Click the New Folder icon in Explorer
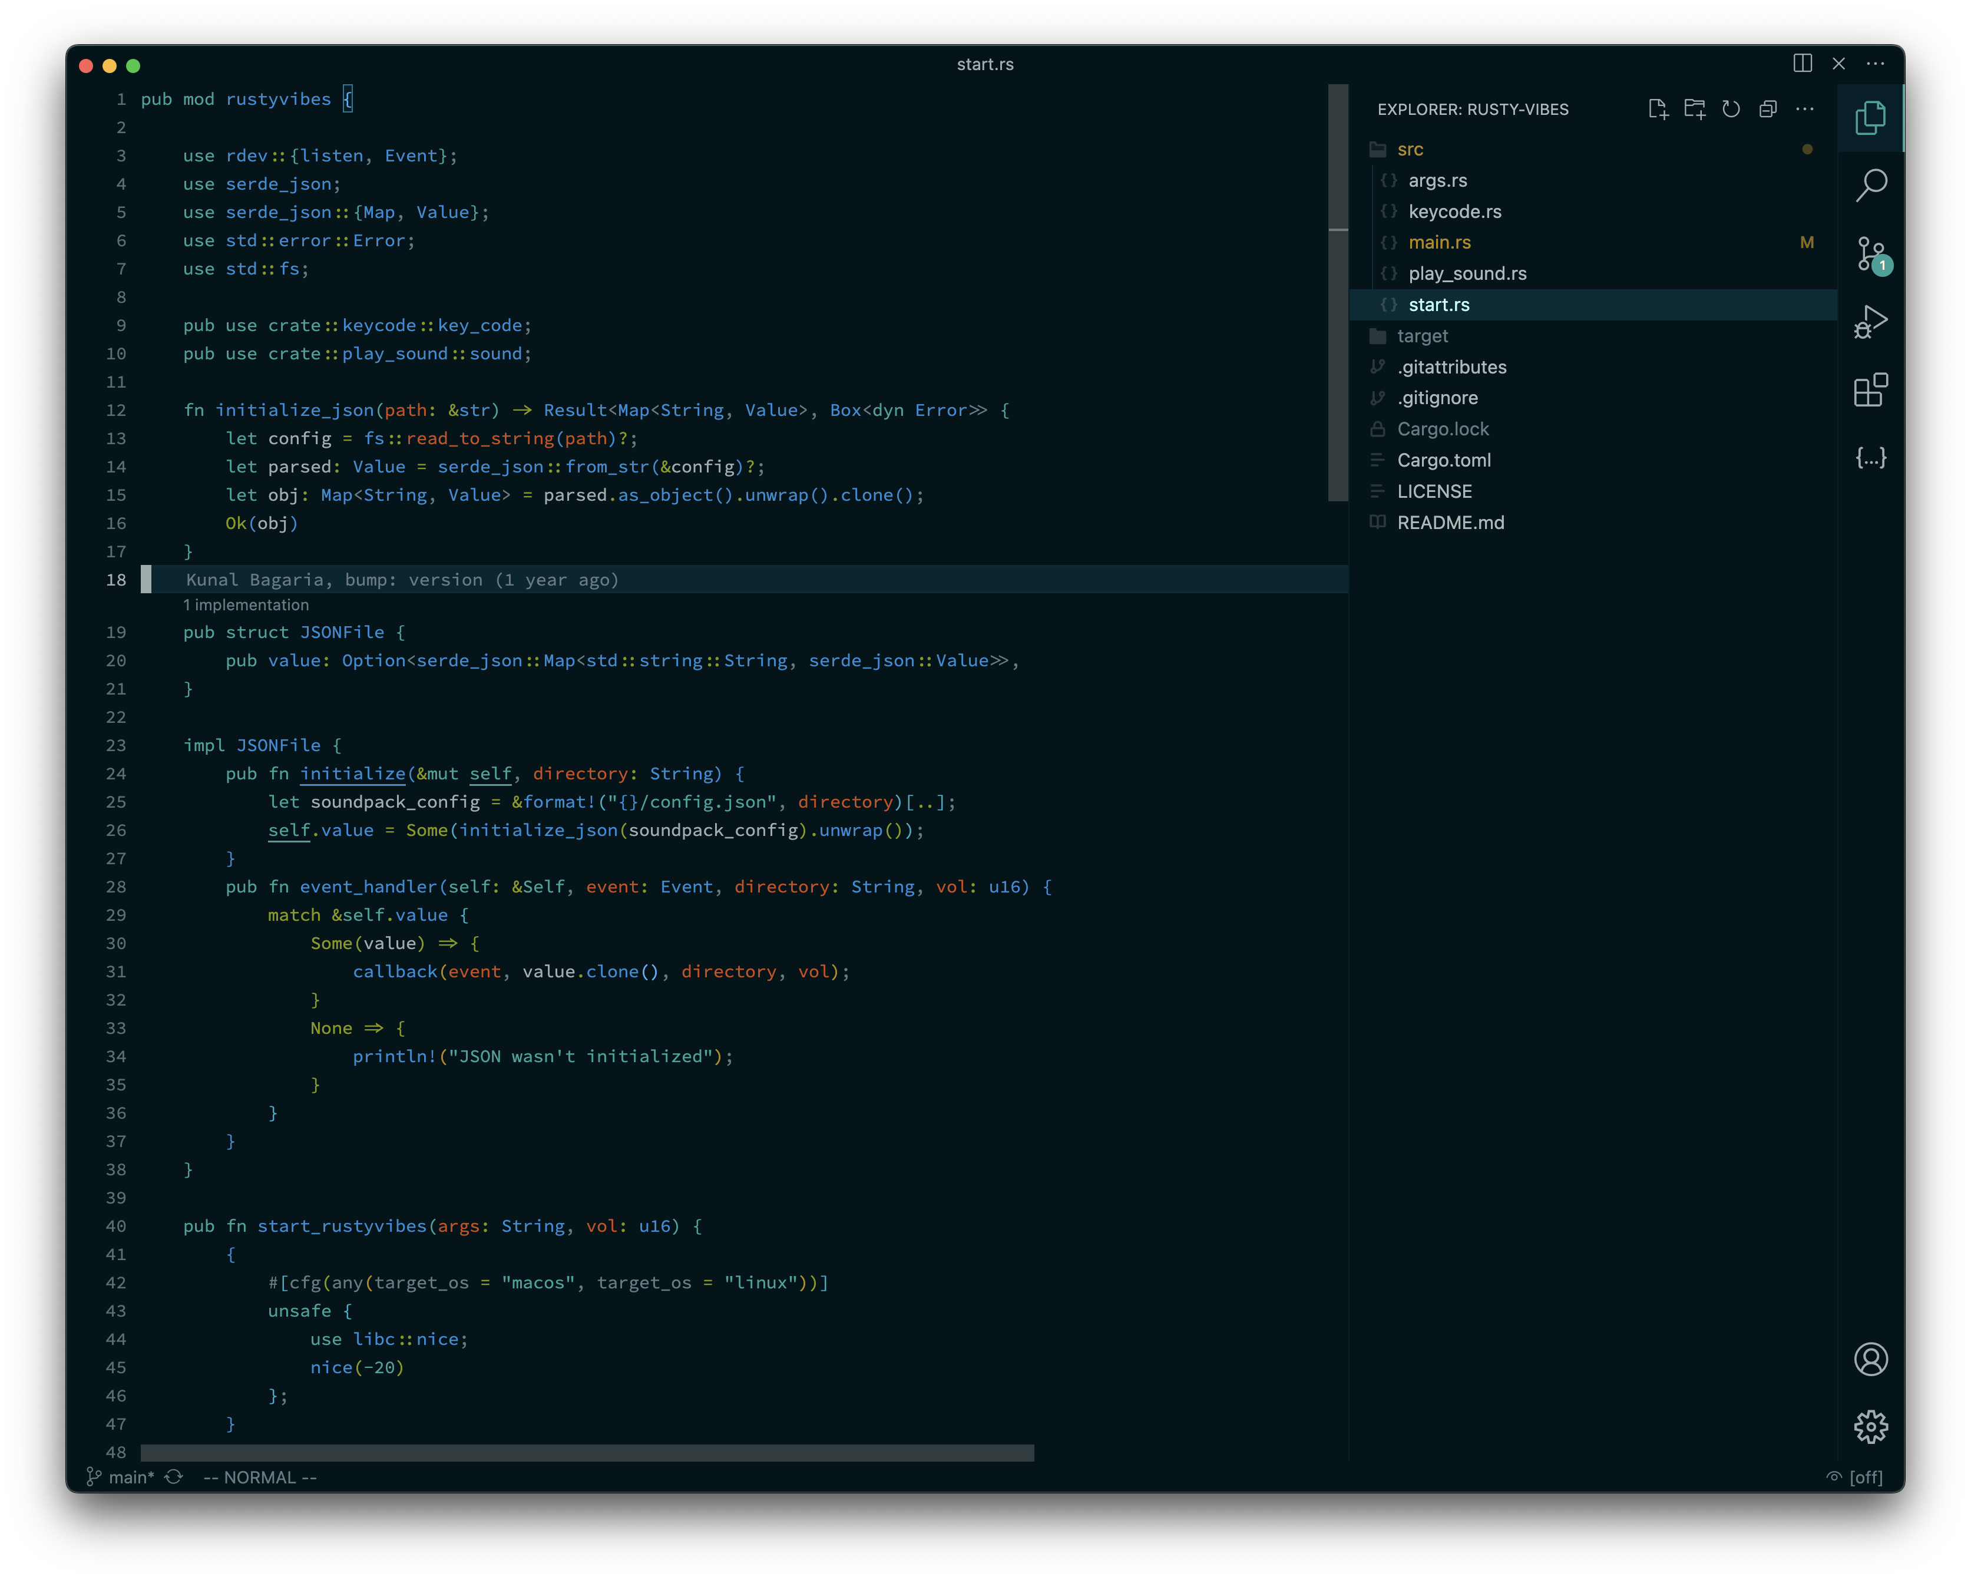The image size is (1971, 1580). [x=1694, y=109]
